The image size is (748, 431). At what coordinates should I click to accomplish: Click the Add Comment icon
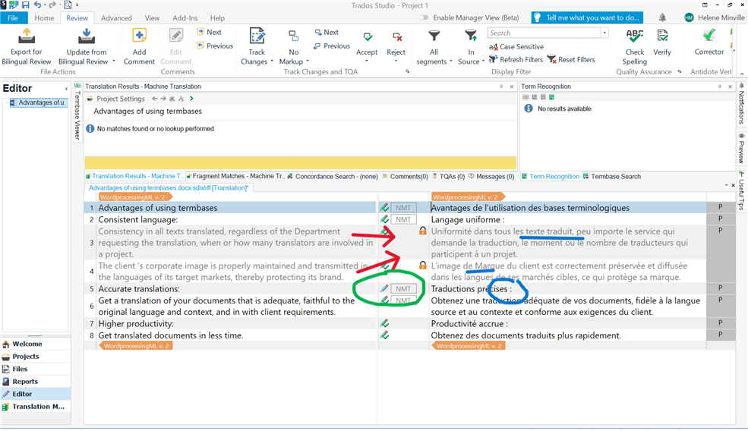click(x=139, y=36)
